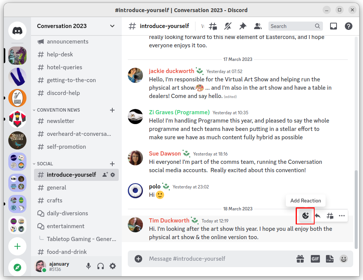
Task: Click Tim Duckworth username
Action: pos(169,220)
